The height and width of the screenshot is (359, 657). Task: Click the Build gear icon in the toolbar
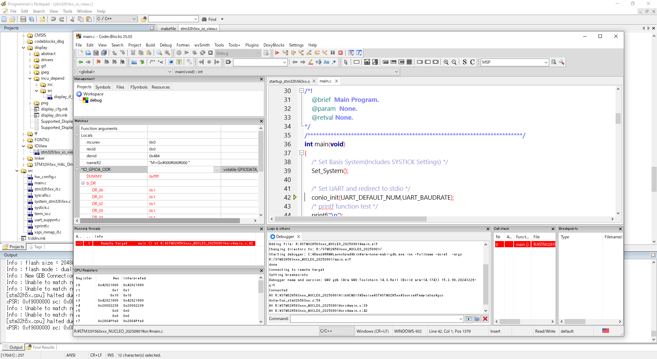coord(179,53)
